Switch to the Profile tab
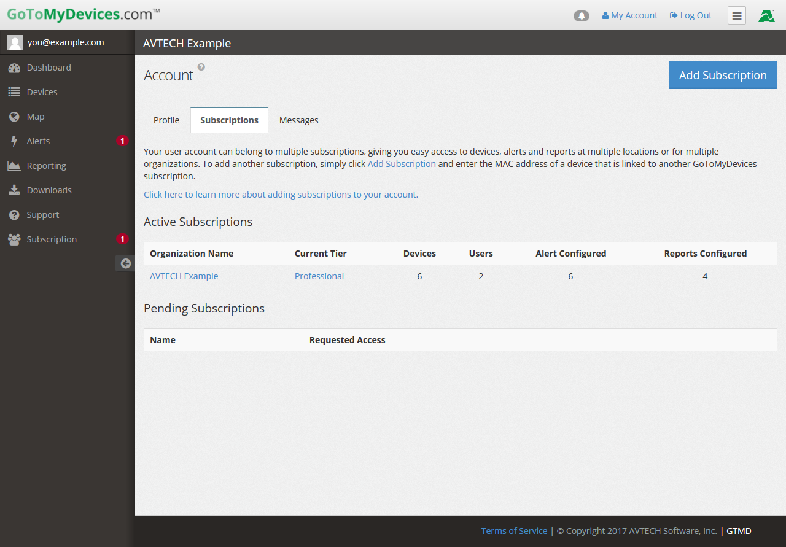Image resolution: width=786 pixels, height=547 pixels. point(166,120)
